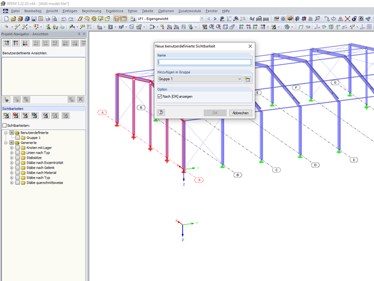Expand the Stabsätze tree node
The image size is (374, 281).
[x=11, y=158]
